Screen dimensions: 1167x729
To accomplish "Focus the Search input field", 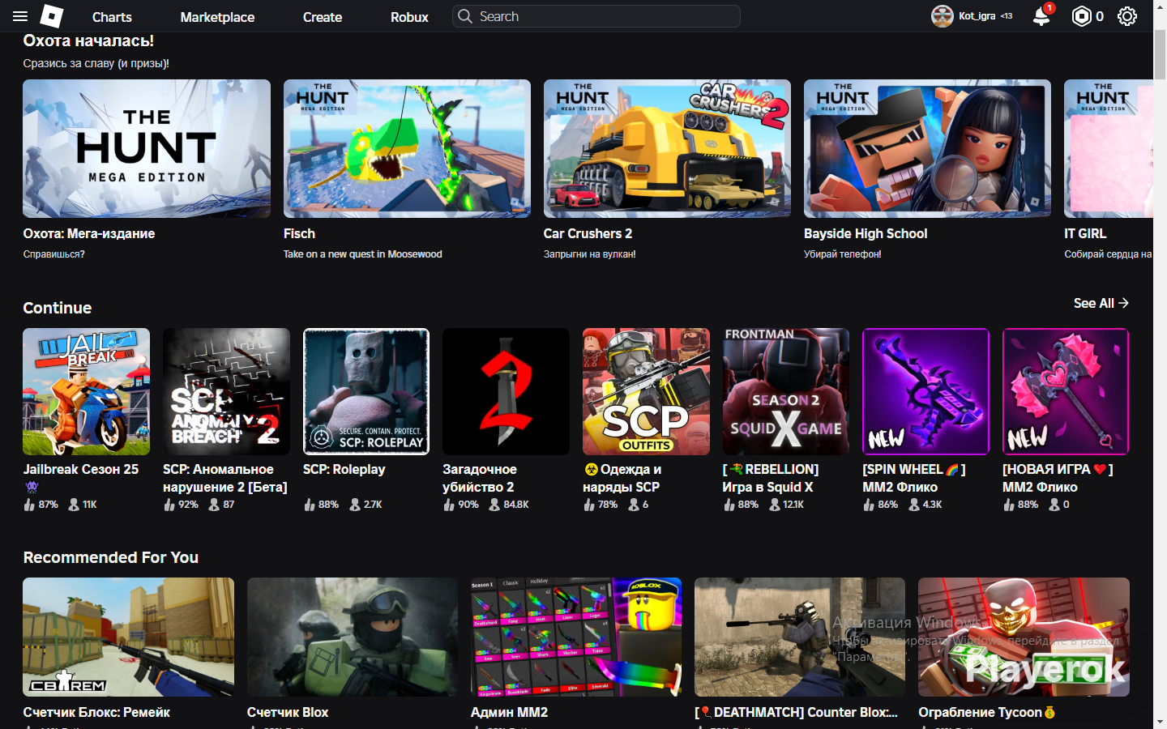I will coord(596,16).
